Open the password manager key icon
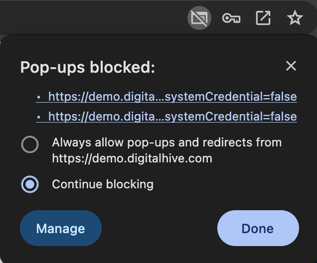The width and height of the screenshot is (317, 263). (x=231, y=18)
